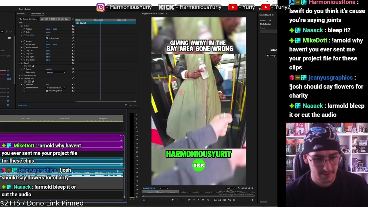Uncheck Repeat Edge Pixels checkbox

pos(47,91)
